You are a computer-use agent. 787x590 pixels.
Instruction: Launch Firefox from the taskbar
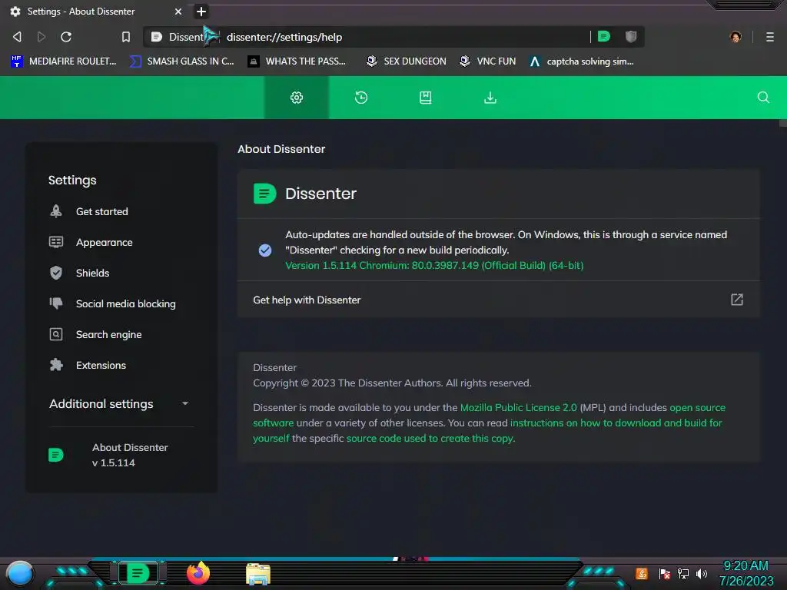coord(198,573)
